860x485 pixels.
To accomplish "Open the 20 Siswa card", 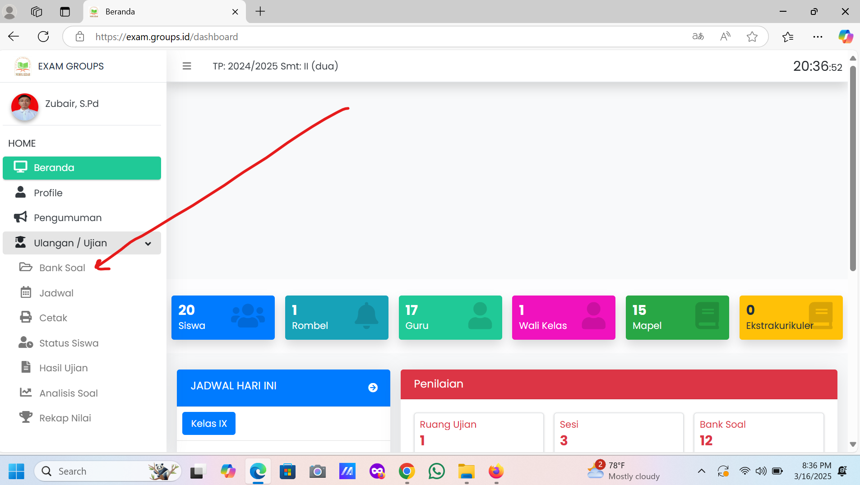I will [x=223, y=318].
